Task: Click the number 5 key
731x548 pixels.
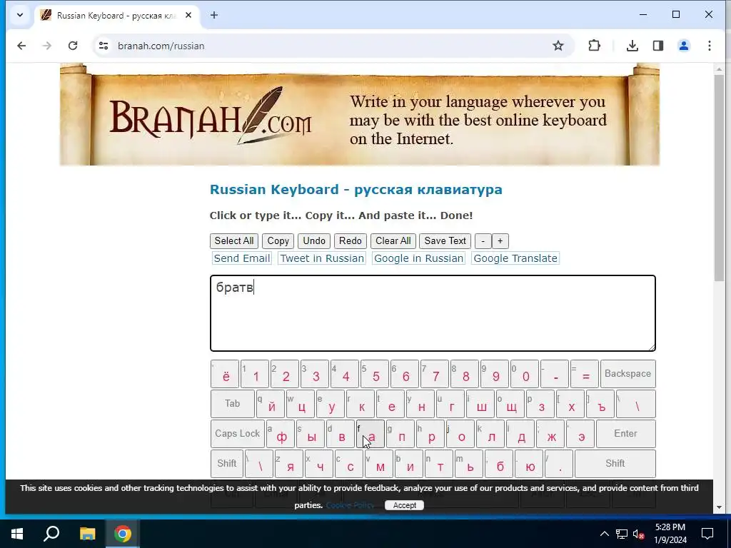Action: [x=374, y=374]
